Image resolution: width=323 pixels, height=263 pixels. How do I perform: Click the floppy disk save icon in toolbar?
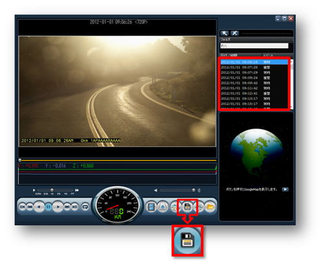[x=187, y=207]
